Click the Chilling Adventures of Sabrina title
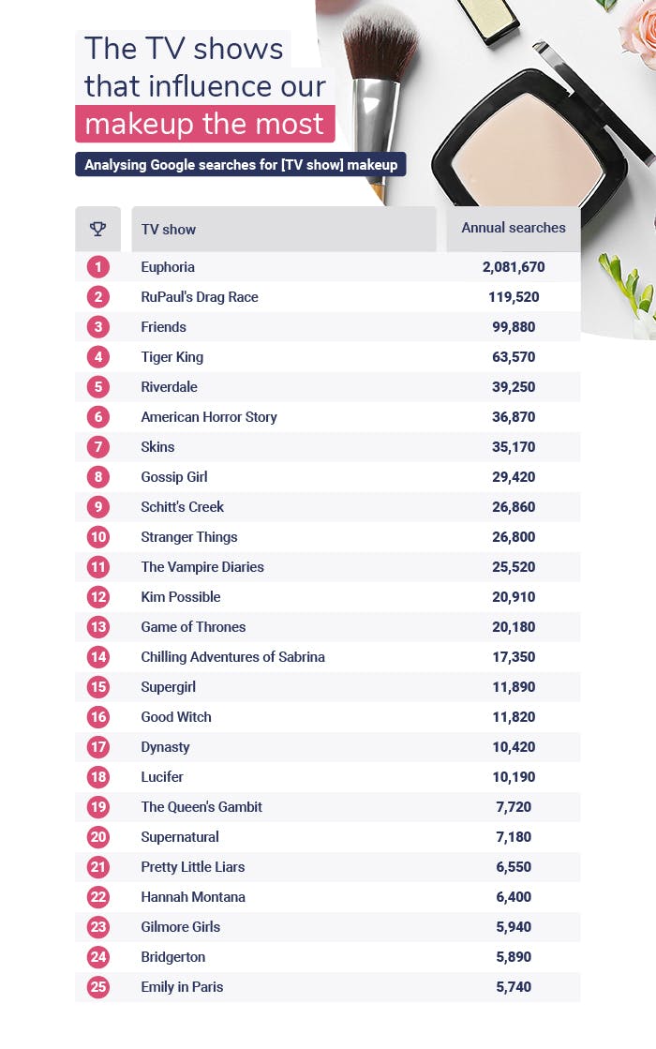This screenshot has height=1049, width=656. [x=233, y=657]
